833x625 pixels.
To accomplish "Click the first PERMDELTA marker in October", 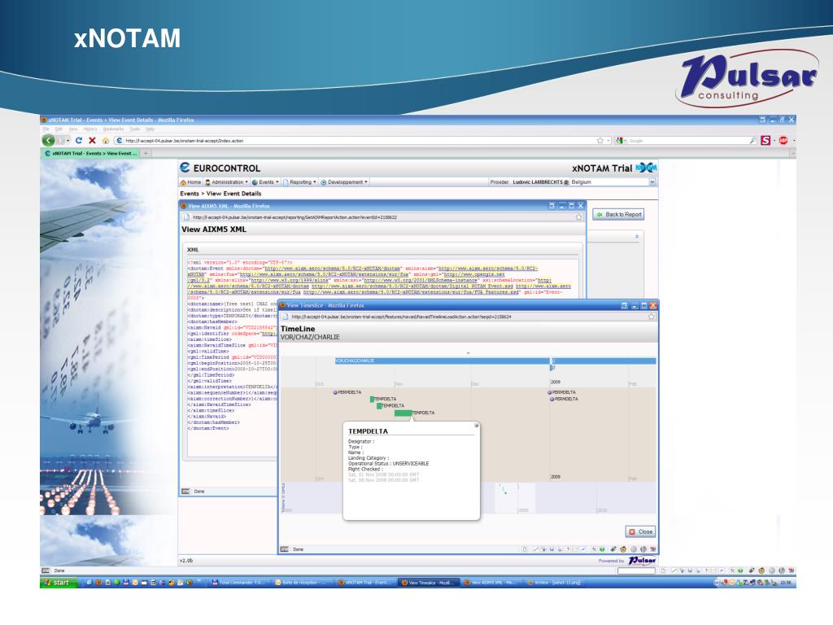I will (335, 392).
